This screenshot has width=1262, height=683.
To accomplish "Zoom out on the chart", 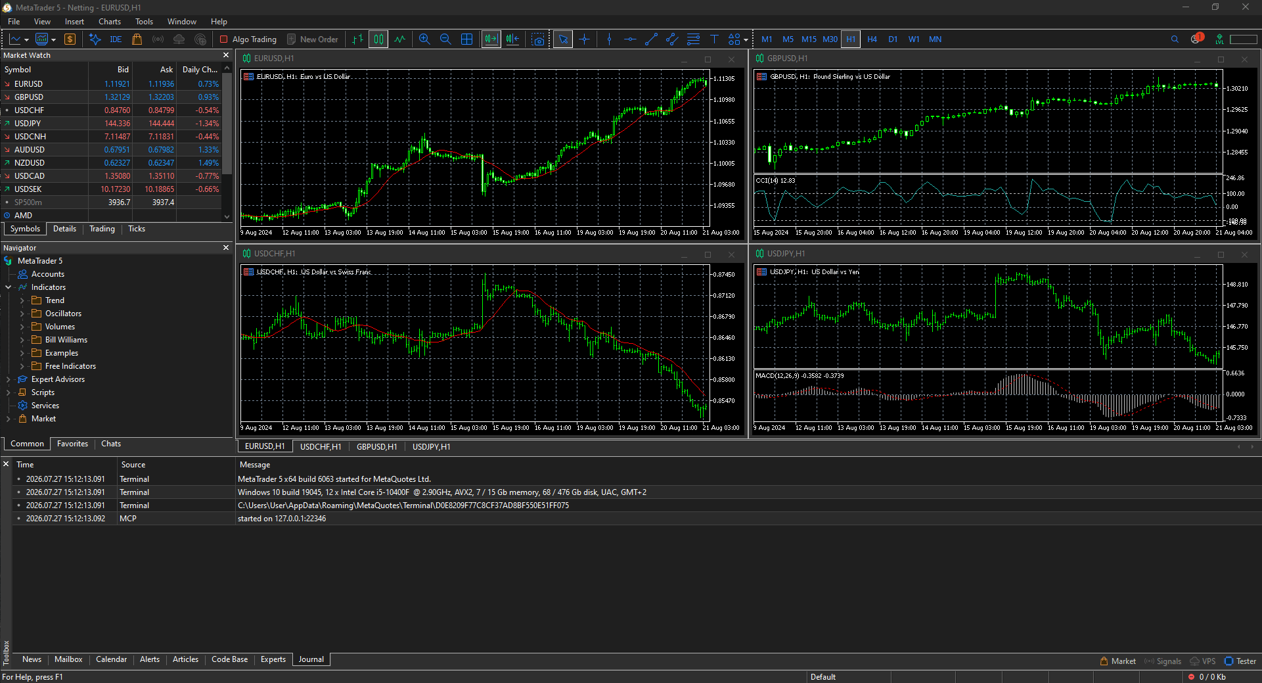I will 445,39.
